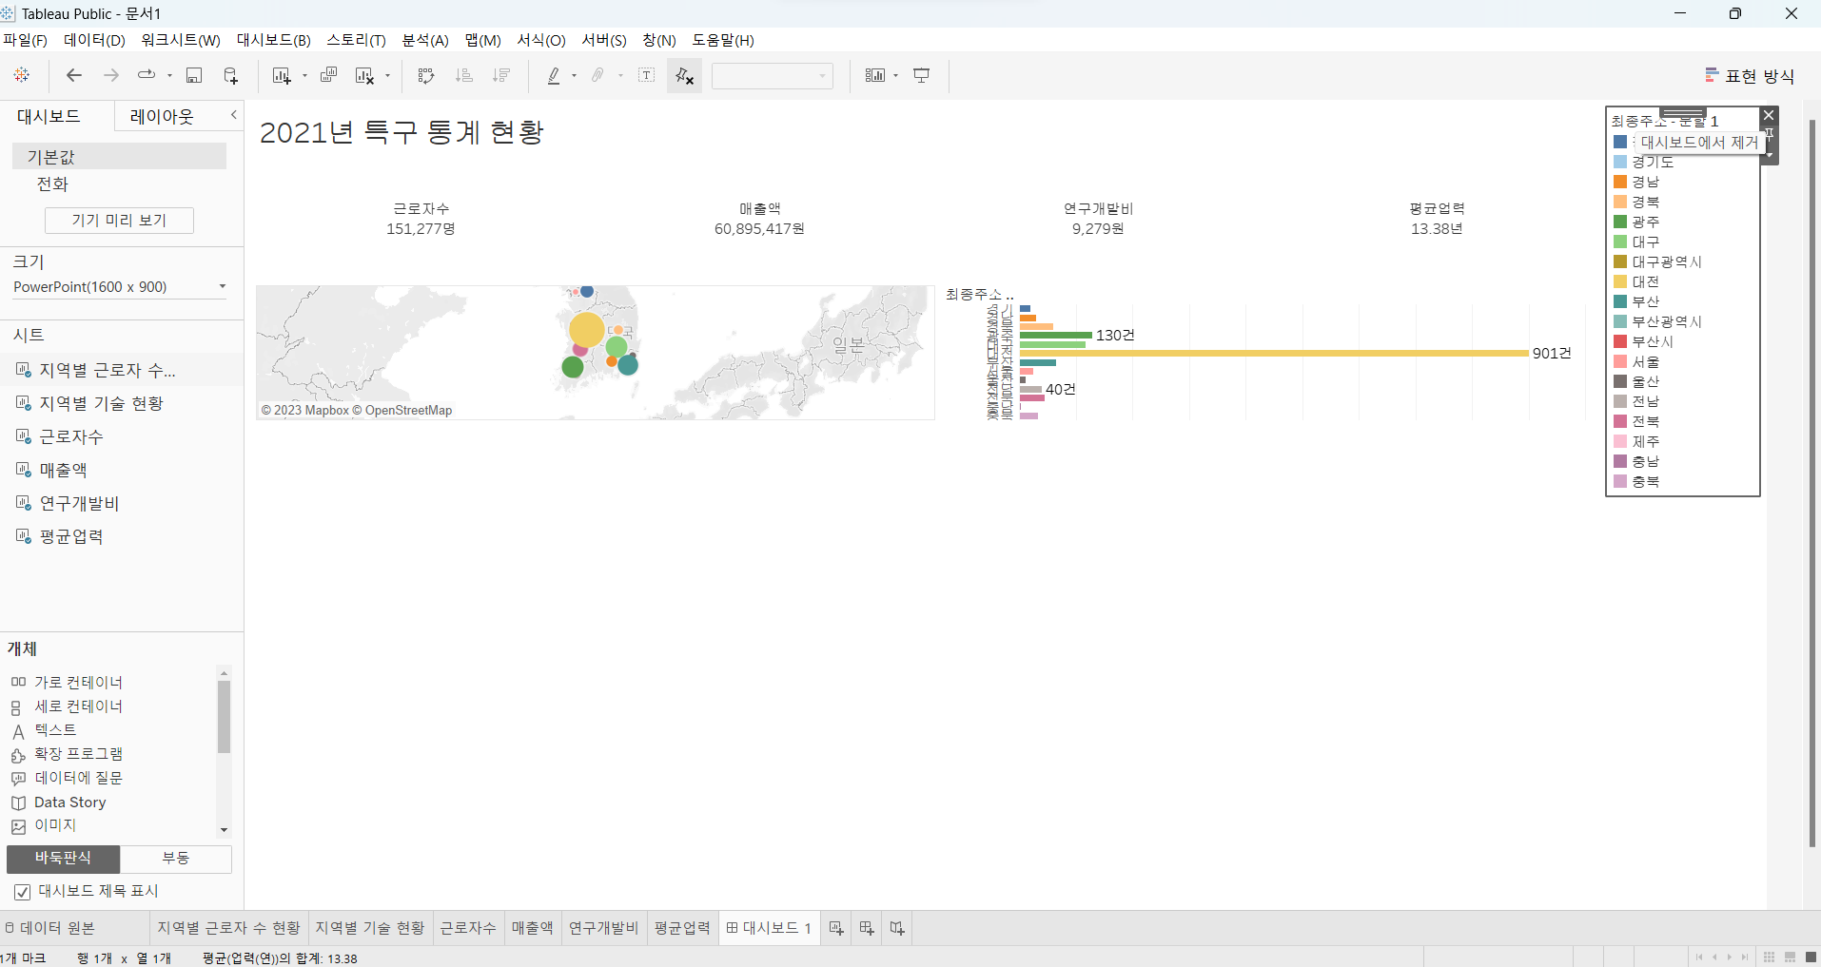Collapse the side pane with chevron
This screenshot has height=967, width=1821.
pos(234,115)
